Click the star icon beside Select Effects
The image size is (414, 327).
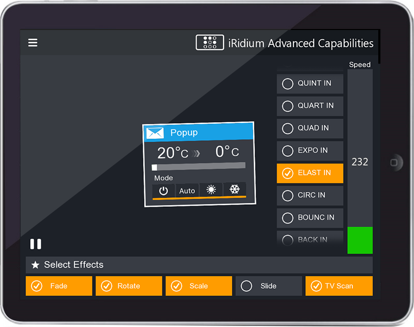tap(35, 265)
